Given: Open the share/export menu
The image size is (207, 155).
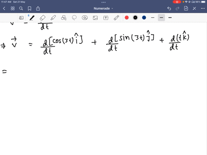Looking at the screenshot, I should (x=38, y=9).
